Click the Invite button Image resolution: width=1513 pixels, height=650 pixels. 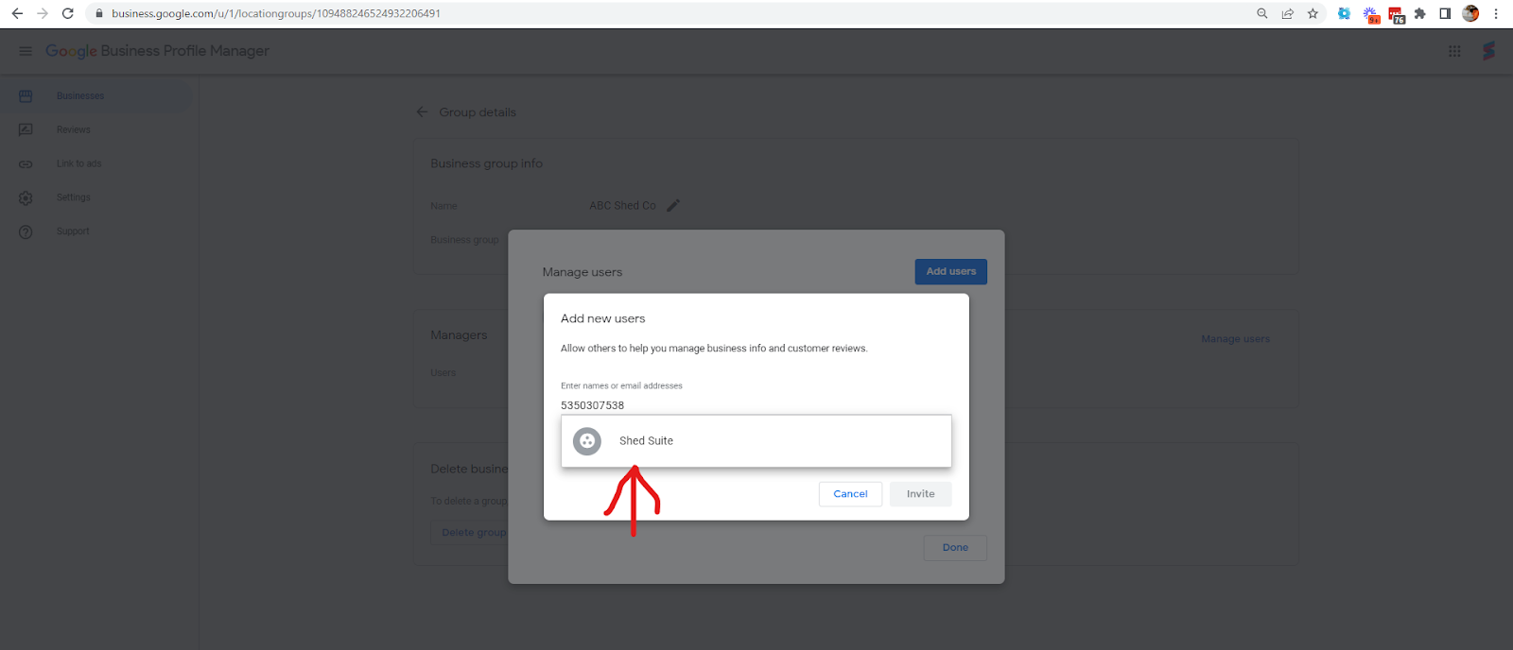coord(920,494)
